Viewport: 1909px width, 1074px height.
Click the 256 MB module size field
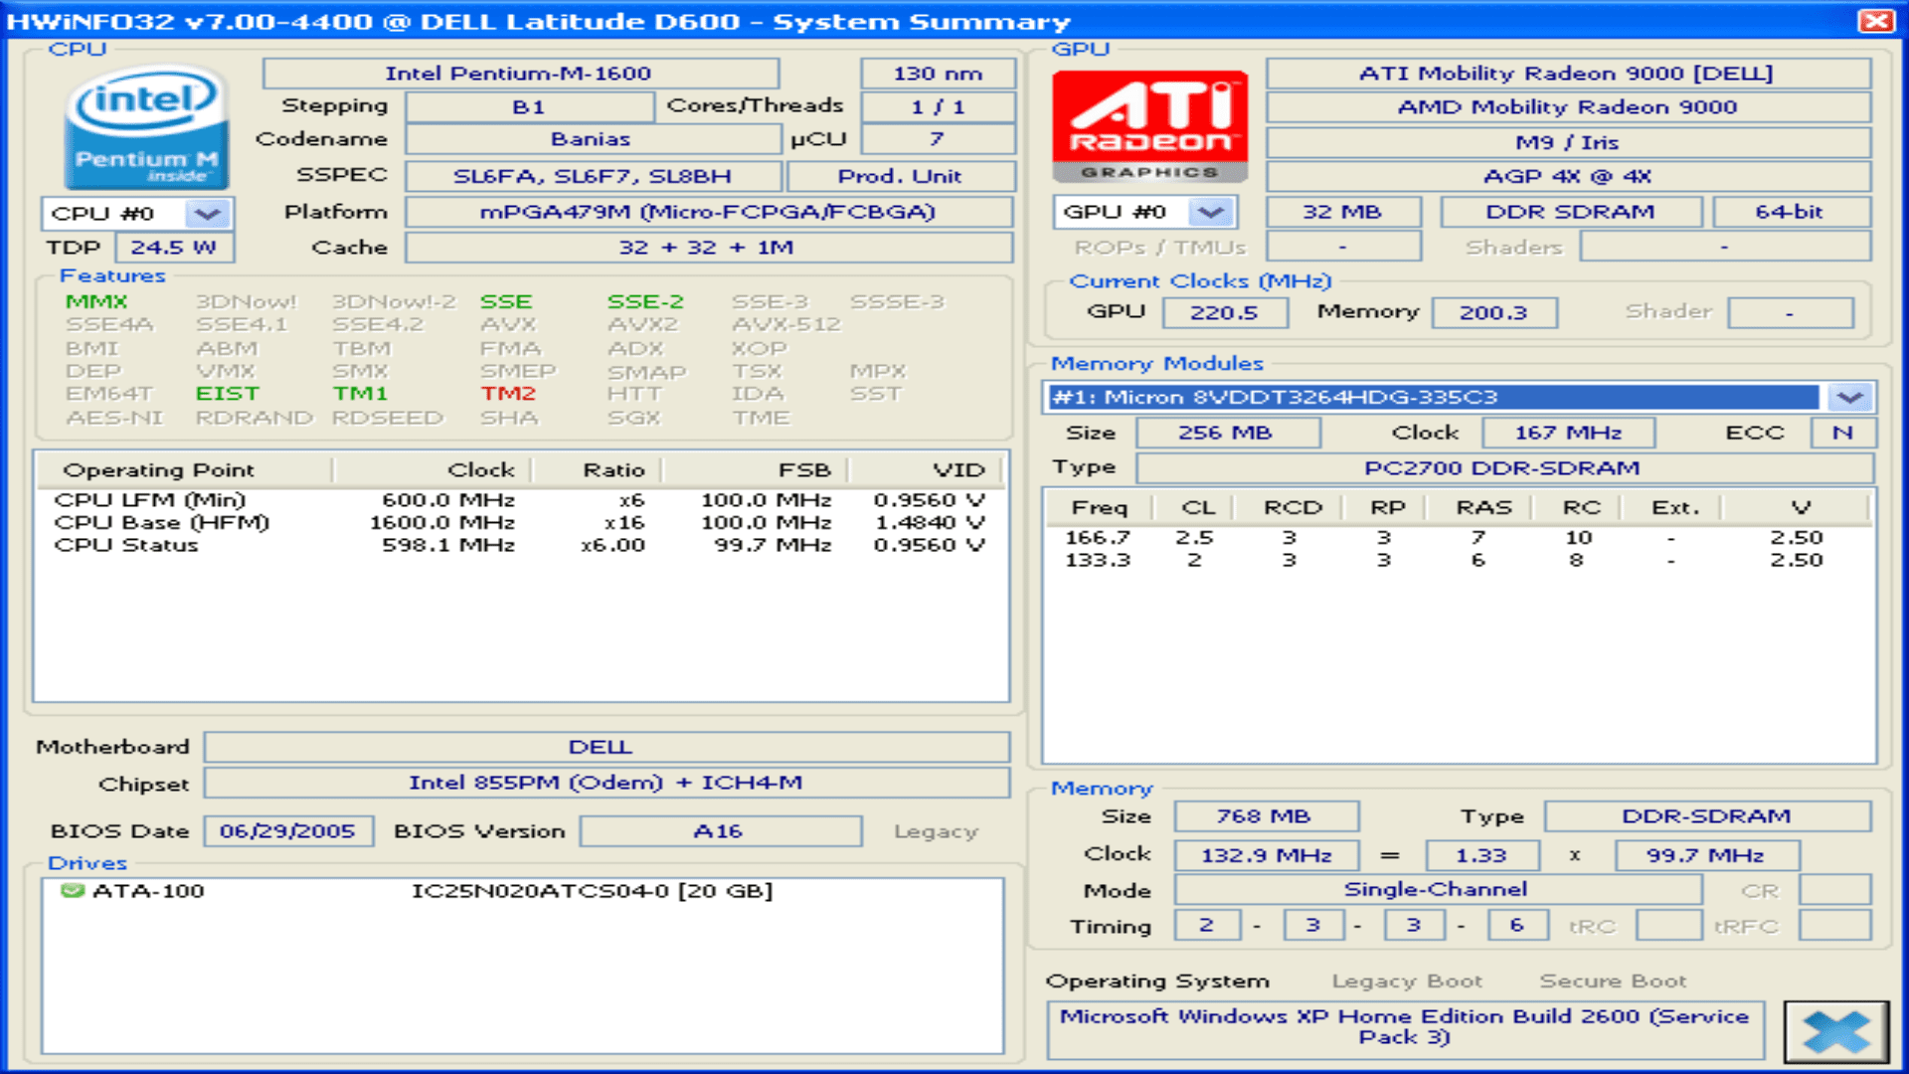click(x=1227, y=434)
